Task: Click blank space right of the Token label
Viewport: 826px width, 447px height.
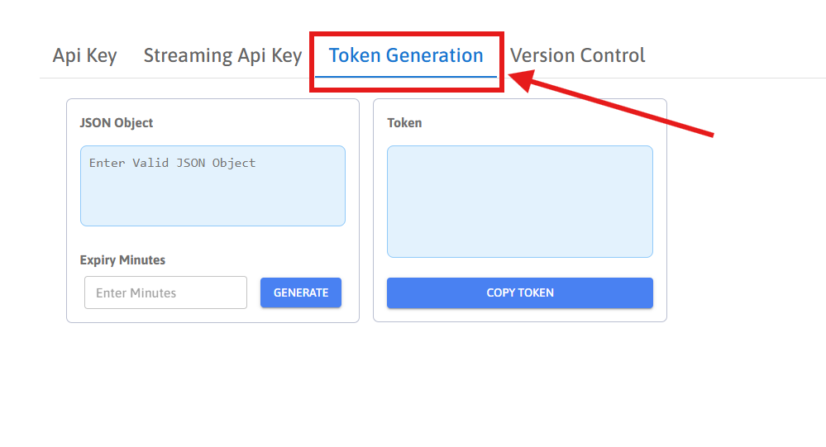Action: tap(537, 123)
